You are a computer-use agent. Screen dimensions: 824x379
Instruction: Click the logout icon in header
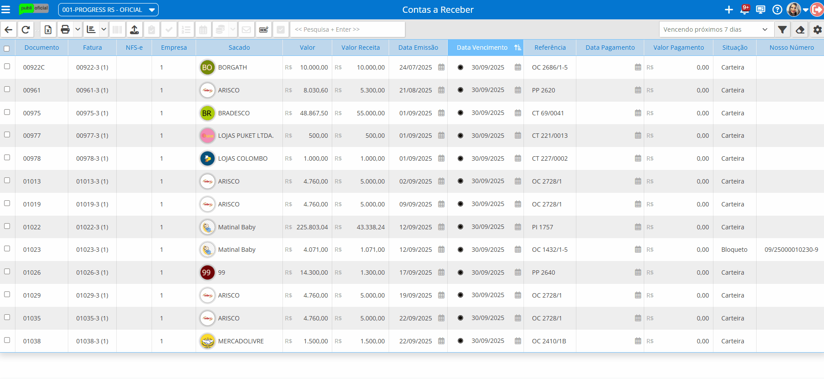pyautogui.click(x=817, y=10)
